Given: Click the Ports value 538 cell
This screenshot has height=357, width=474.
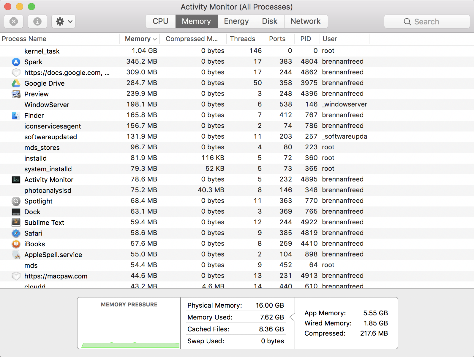Looking at the screenshot, I should 286,104.
